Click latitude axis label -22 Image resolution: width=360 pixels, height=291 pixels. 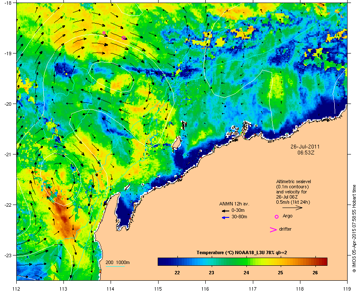point(8,205)
